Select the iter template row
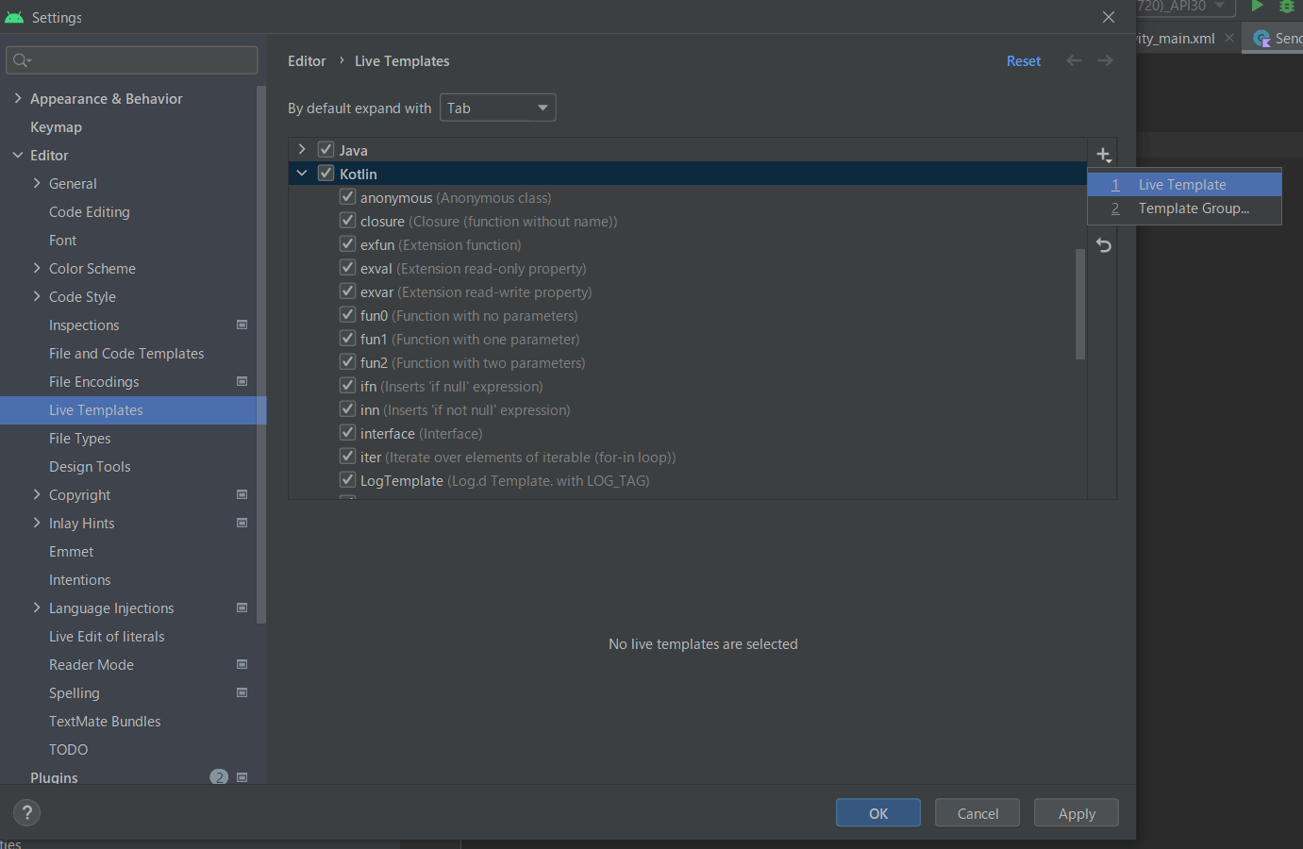 [x=688, y=457]
